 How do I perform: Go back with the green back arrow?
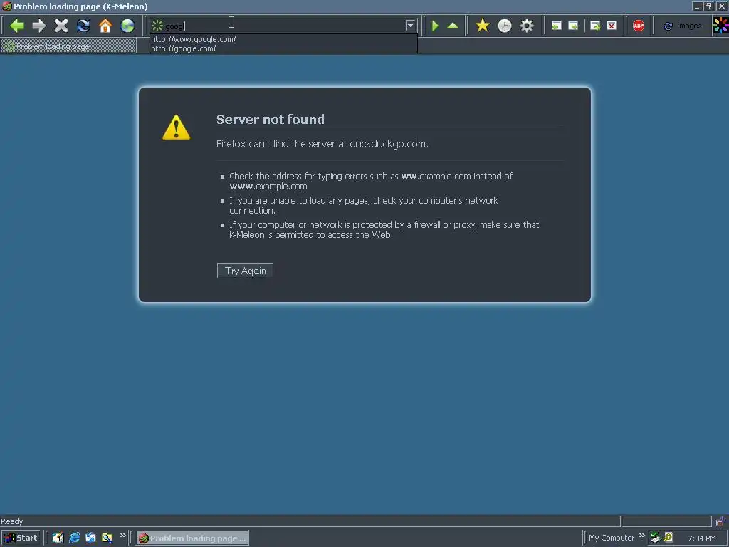(x=17, y=26)
